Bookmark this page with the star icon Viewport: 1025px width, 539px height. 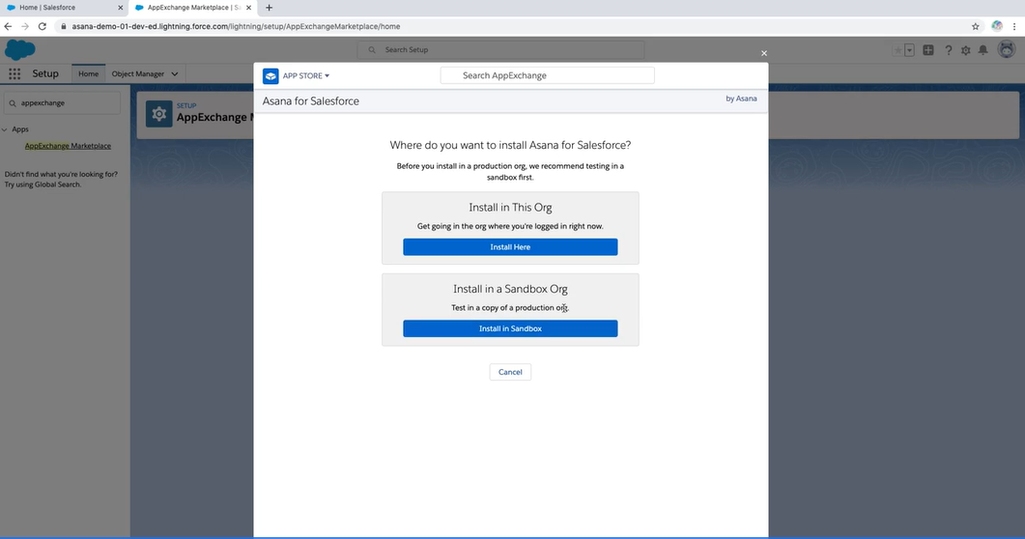[x=976, y=27]
